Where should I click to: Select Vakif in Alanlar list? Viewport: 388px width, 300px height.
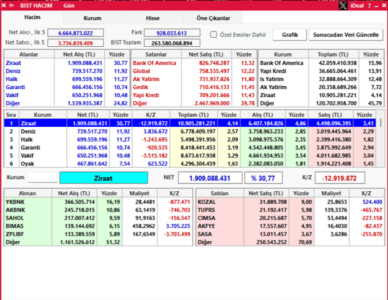12,95
